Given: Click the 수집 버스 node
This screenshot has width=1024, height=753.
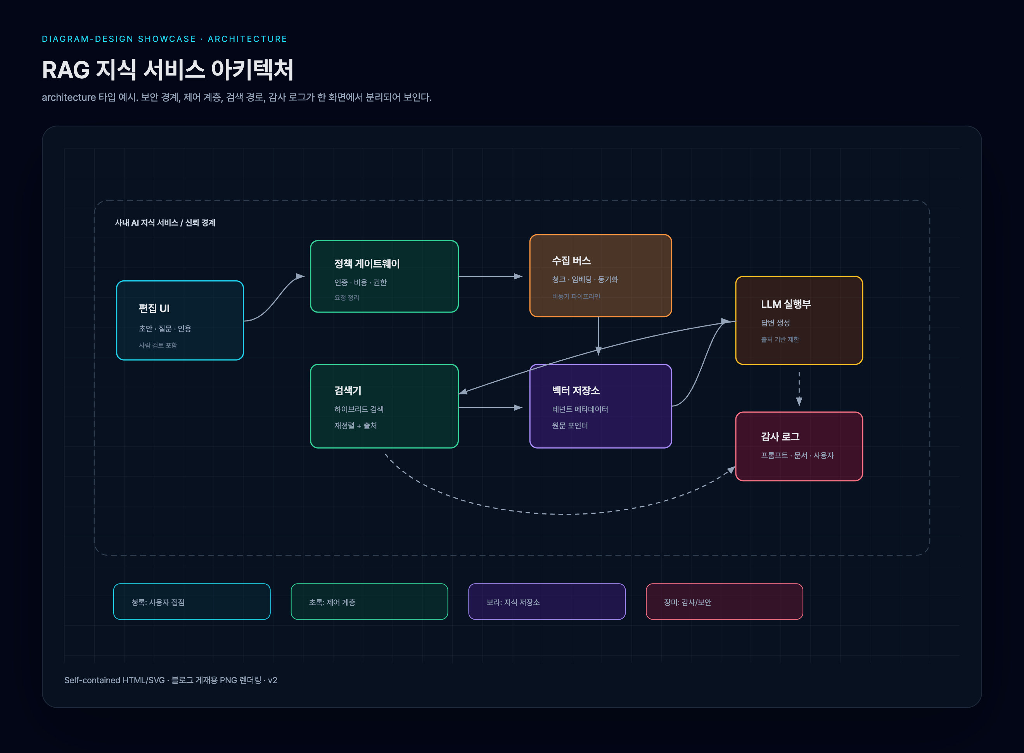Looking at the screenshot, I should pyautogui.click(x=600, y=275).
